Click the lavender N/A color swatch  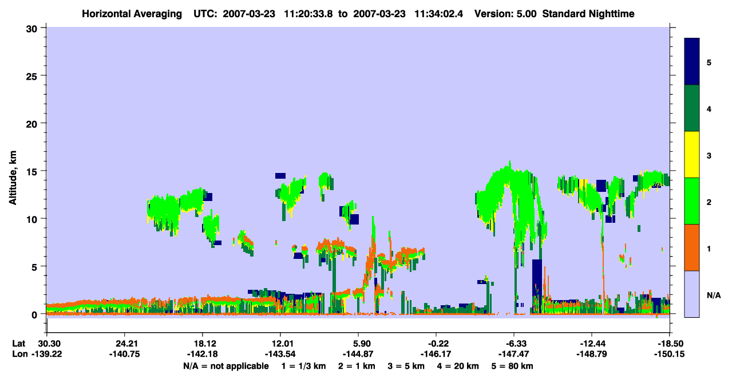[692, 294]
